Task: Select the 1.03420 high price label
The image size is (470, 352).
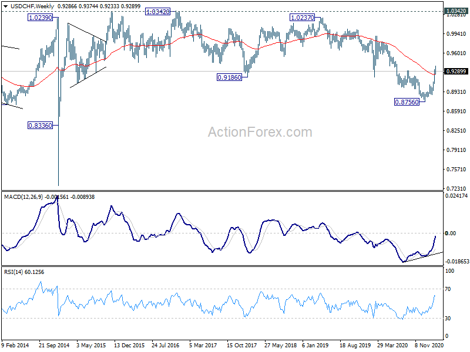Action: point(157,12)
